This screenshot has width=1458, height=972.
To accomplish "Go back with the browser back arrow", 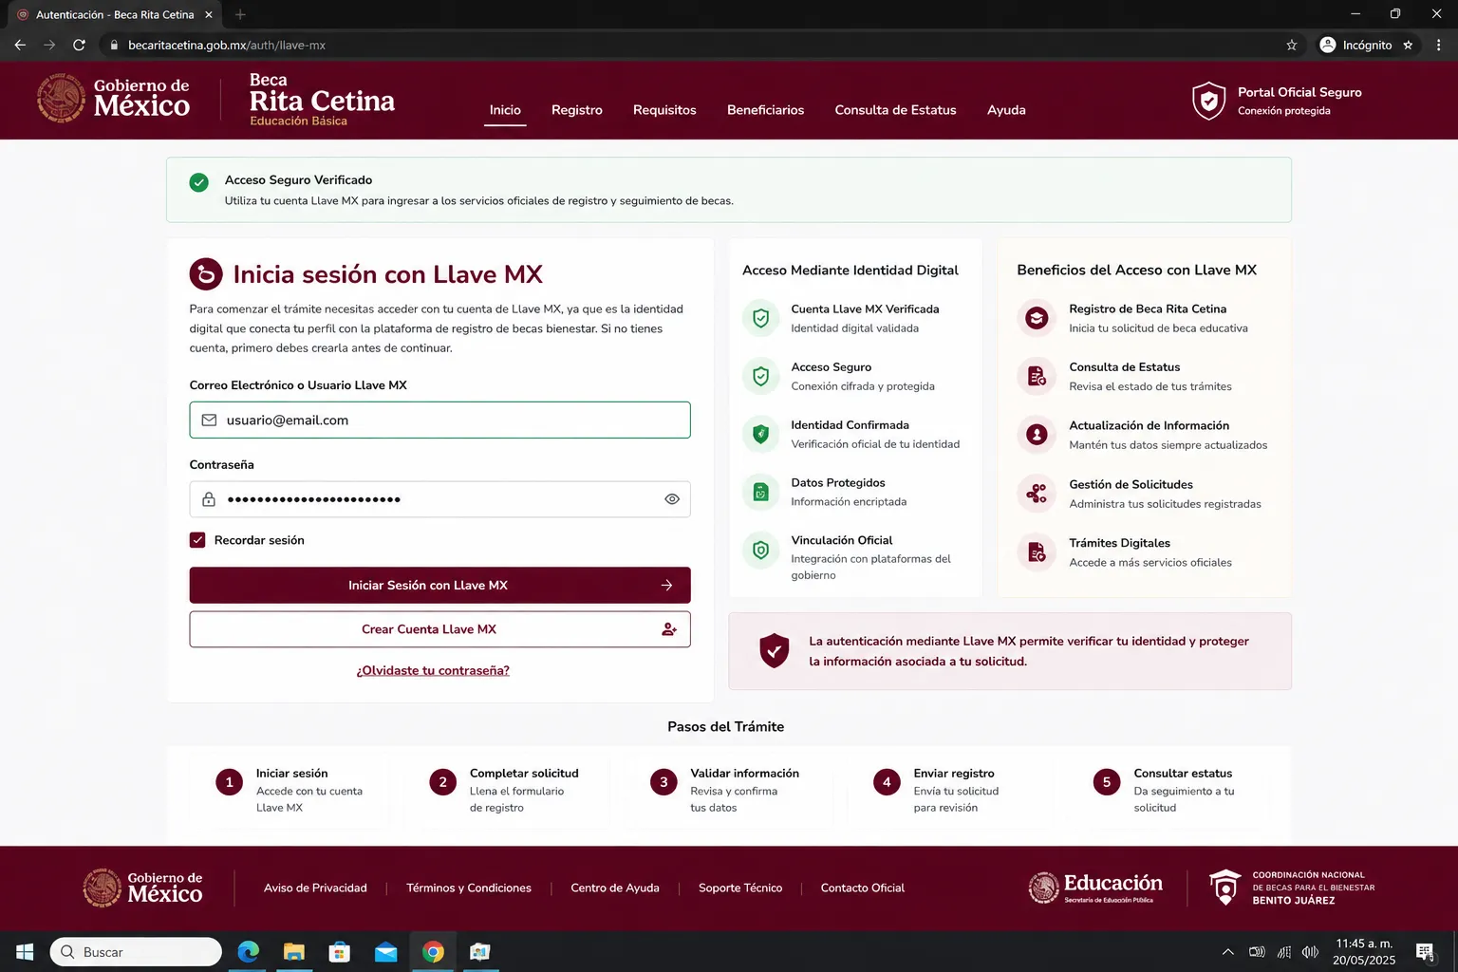I will coord(20,45).
